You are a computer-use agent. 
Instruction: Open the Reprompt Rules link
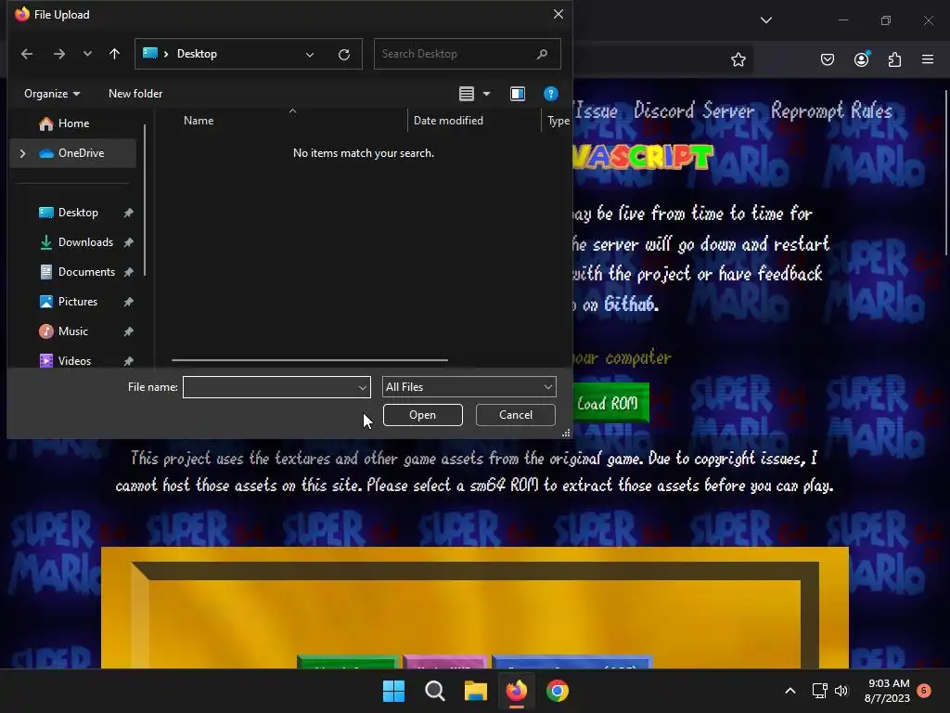831,111
